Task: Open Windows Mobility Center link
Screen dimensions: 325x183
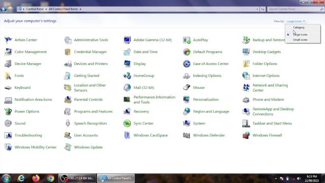Action: pos(36,147)
